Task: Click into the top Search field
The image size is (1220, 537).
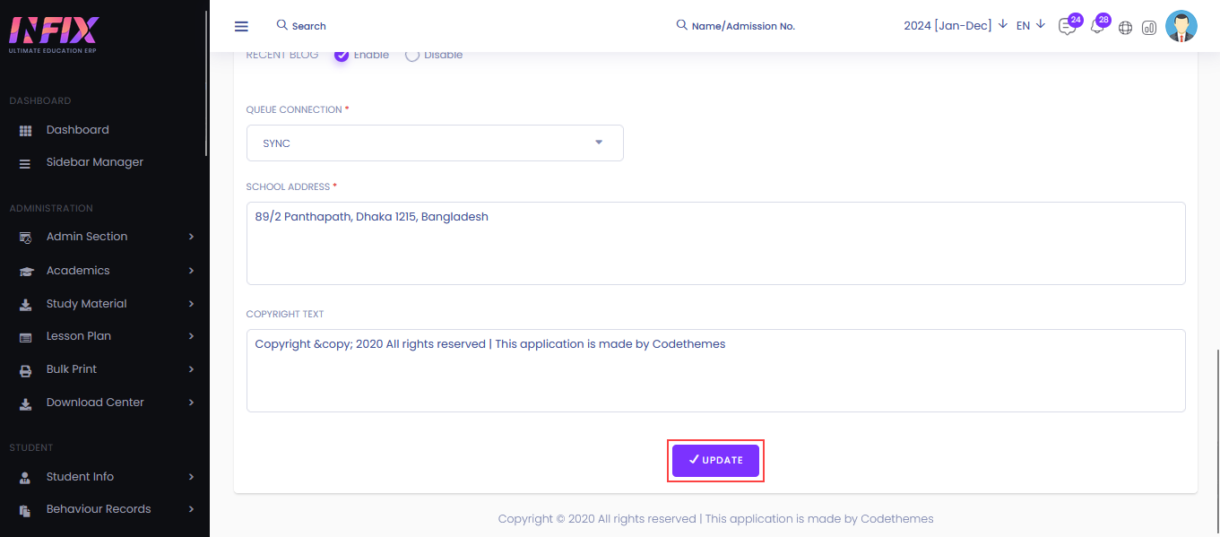Action: click(x=309, y=26)
